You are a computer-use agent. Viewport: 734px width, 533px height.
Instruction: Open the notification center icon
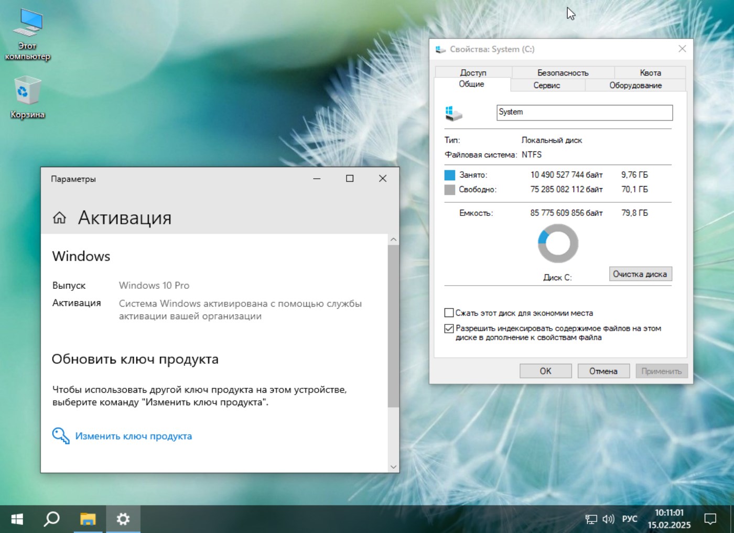coord(710,519)
